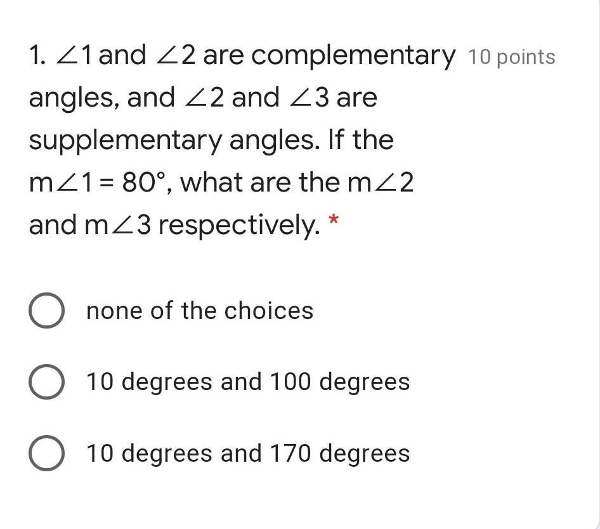Mark the 10 and 170 degrees radio circle
This screenshot has width=600, height=529.
point(46,454)
